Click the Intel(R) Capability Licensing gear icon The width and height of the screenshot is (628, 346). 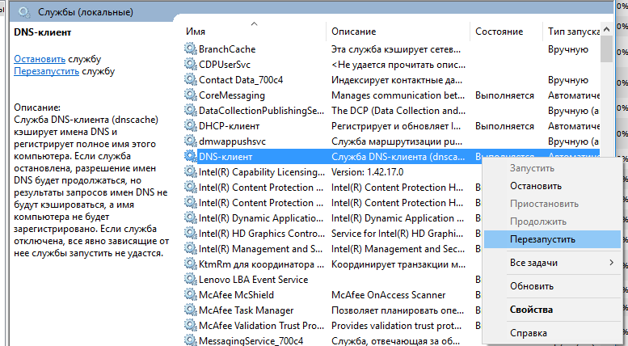point(190,172)
